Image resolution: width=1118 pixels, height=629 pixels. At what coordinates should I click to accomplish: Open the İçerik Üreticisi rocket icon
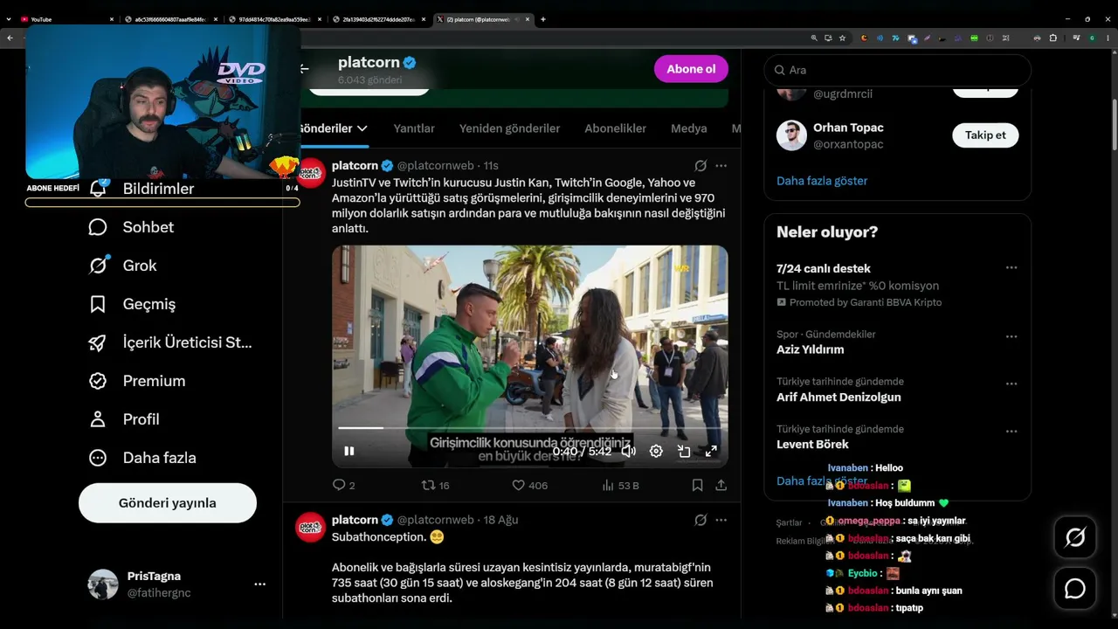click(x=98, y=342)
